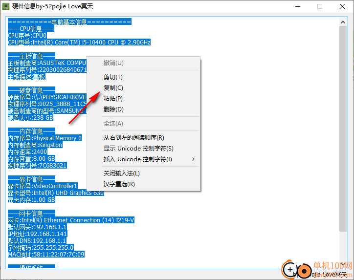Choose 复制(C) from the context menu
Viewport: 354px width, 280px height.
click(x=143, y=88)
